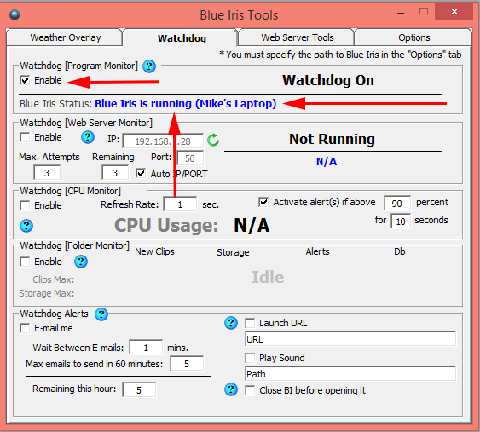
Task: Click the Refresh Rate seconds field
Action: click(x=180, y=204)
